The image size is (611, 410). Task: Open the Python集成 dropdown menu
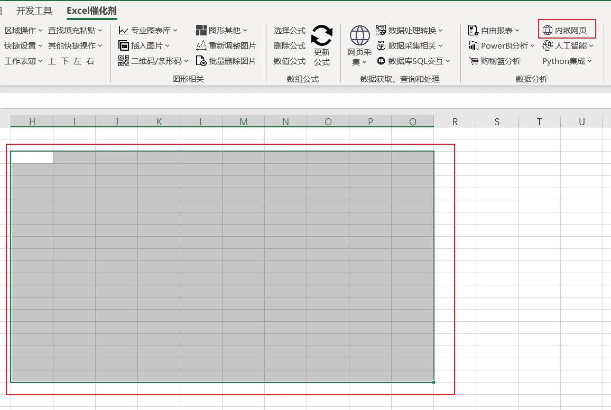click(567, 61)
